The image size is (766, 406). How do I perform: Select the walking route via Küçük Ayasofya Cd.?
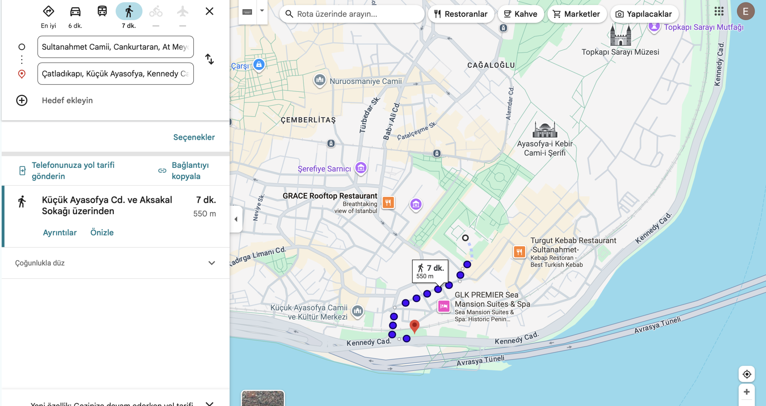point(115,216)
